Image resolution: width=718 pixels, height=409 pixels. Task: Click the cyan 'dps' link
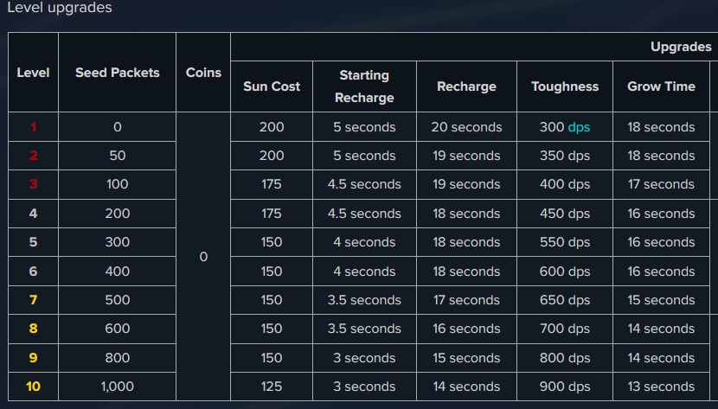(x=579, y=127)
